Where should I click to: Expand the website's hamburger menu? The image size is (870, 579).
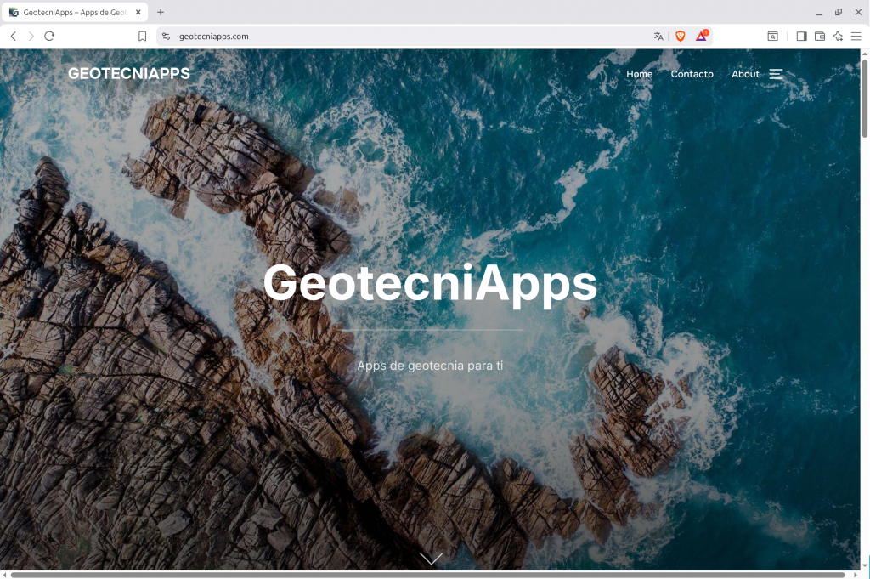pos(776,74)
